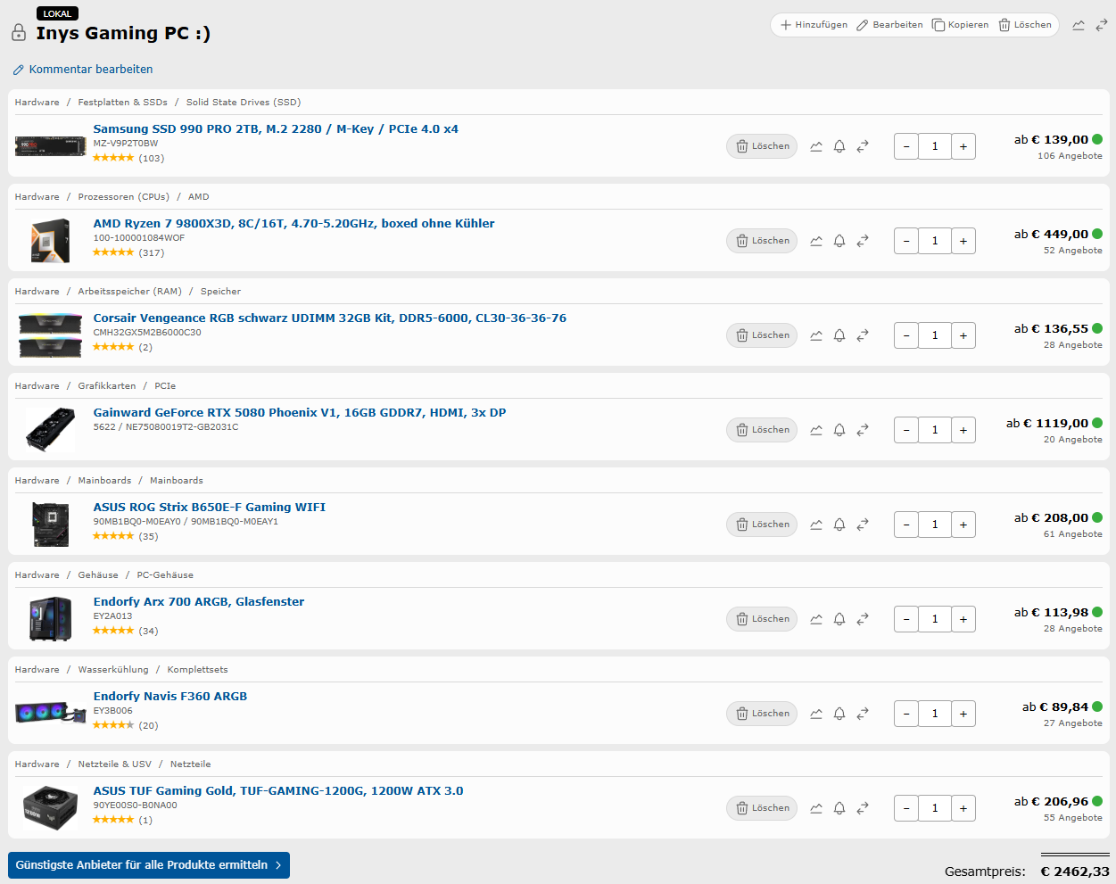Set price alert bell for Gainward RTX 5080
Viewport: 1116px width, 884px height.
[839, 430]
